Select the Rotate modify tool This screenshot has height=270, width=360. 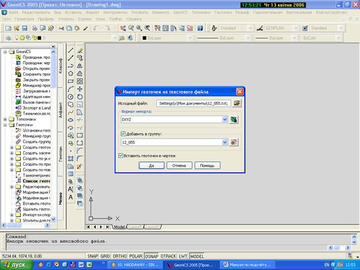click(x=80, y=97)
